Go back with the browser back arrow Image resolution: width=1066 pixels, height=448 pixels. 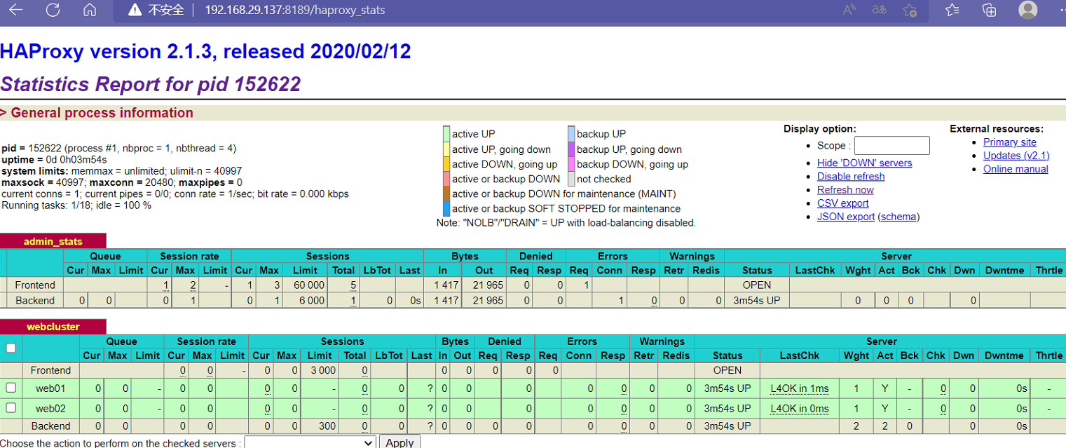click(x=15, y=10)
